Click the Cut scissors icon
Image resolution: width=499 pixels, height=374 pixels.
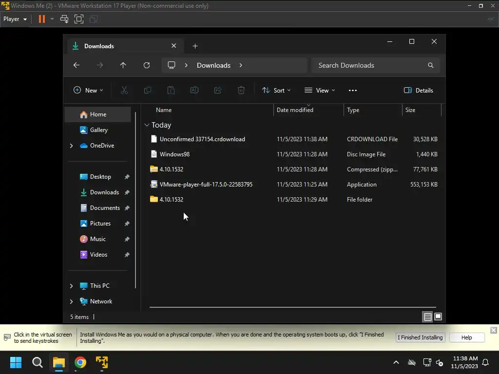[124, 90]
